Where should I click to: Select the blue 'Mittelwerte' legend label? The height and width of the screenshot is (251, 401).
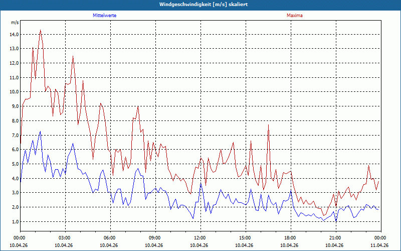click(x=105, y=16)
